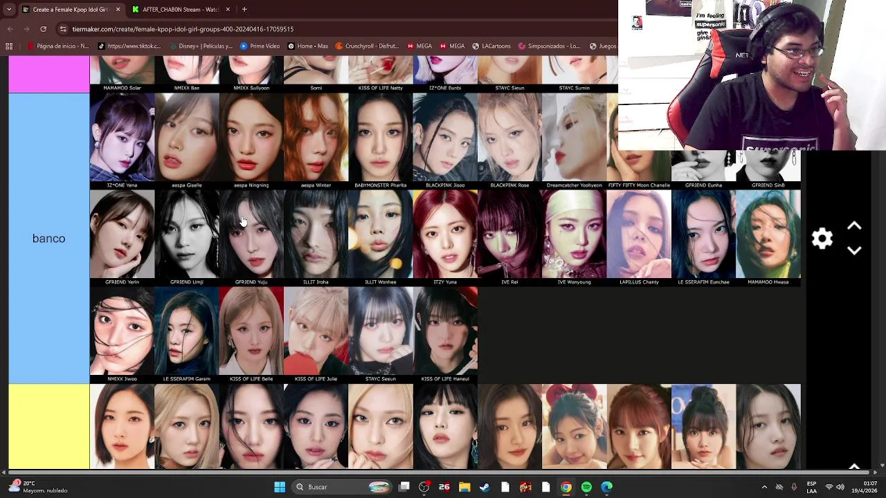The image size is (886, 498).
Task: Select KISS OF LIFE Julie thumbnail
Action: 316,335
